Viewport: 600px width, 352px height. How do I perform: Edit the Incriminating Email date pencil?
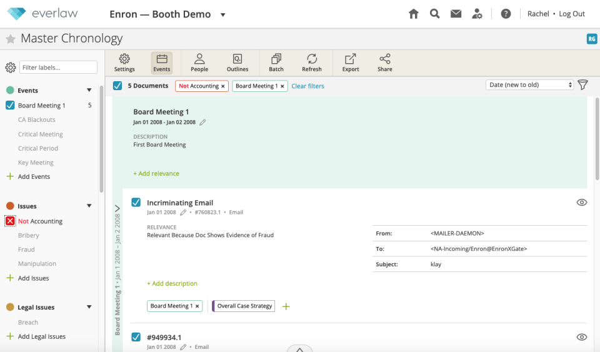click(x=183, y=213)
